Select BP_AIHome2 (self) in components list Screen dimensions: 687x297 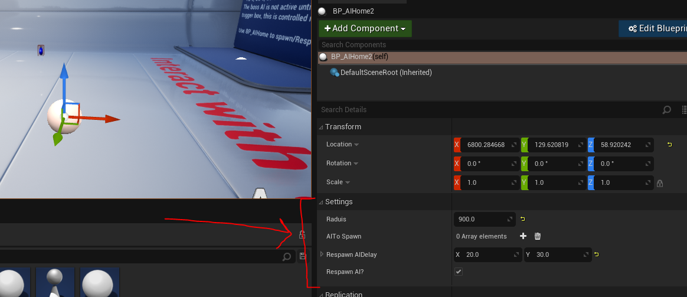tap(502, 57)
